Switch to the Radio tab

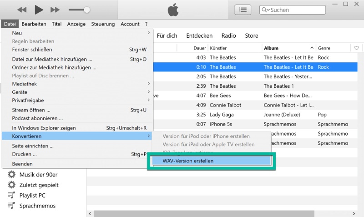pyautogui.click(x=229, y=36)
